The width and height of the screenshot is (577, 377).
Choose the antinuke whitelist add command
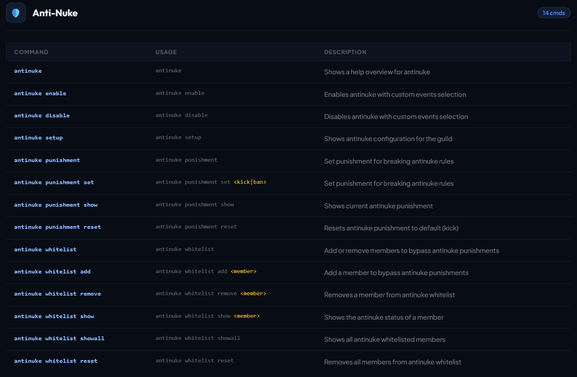53,272
